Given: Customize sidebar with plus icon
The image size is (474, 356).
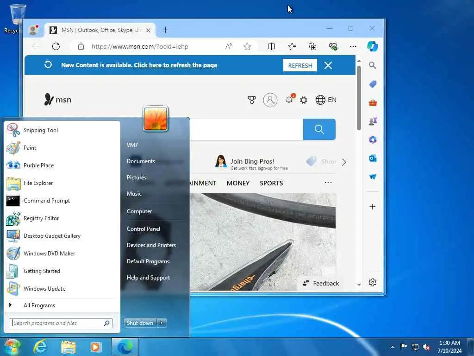Looking at the screenshot, I should point(373,206).
